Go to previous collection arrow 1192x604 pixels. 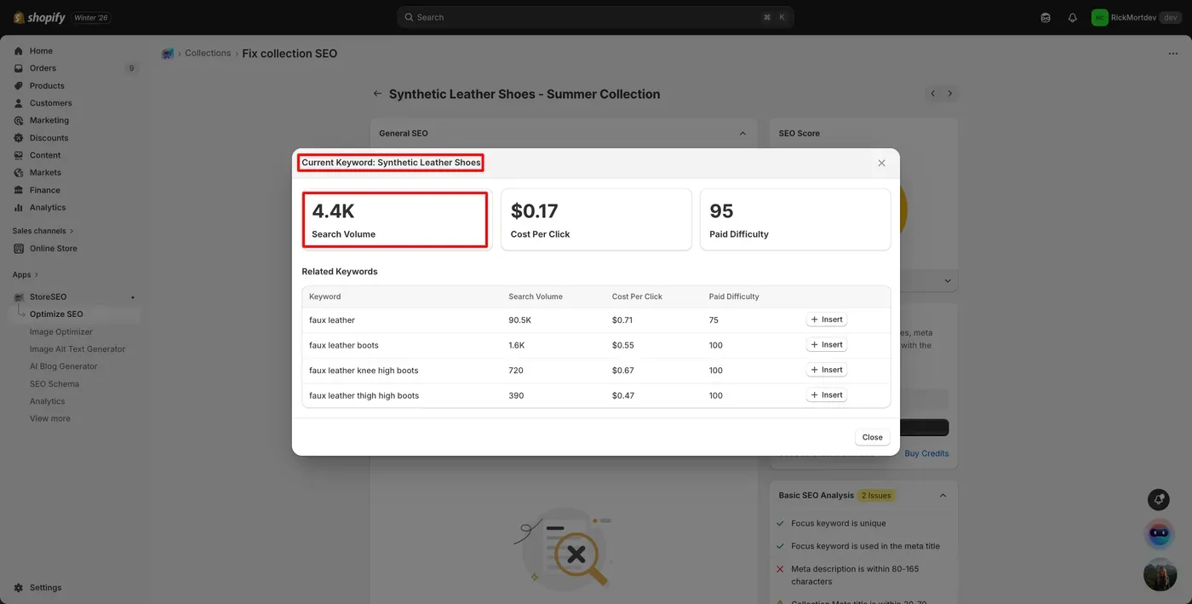933,94
